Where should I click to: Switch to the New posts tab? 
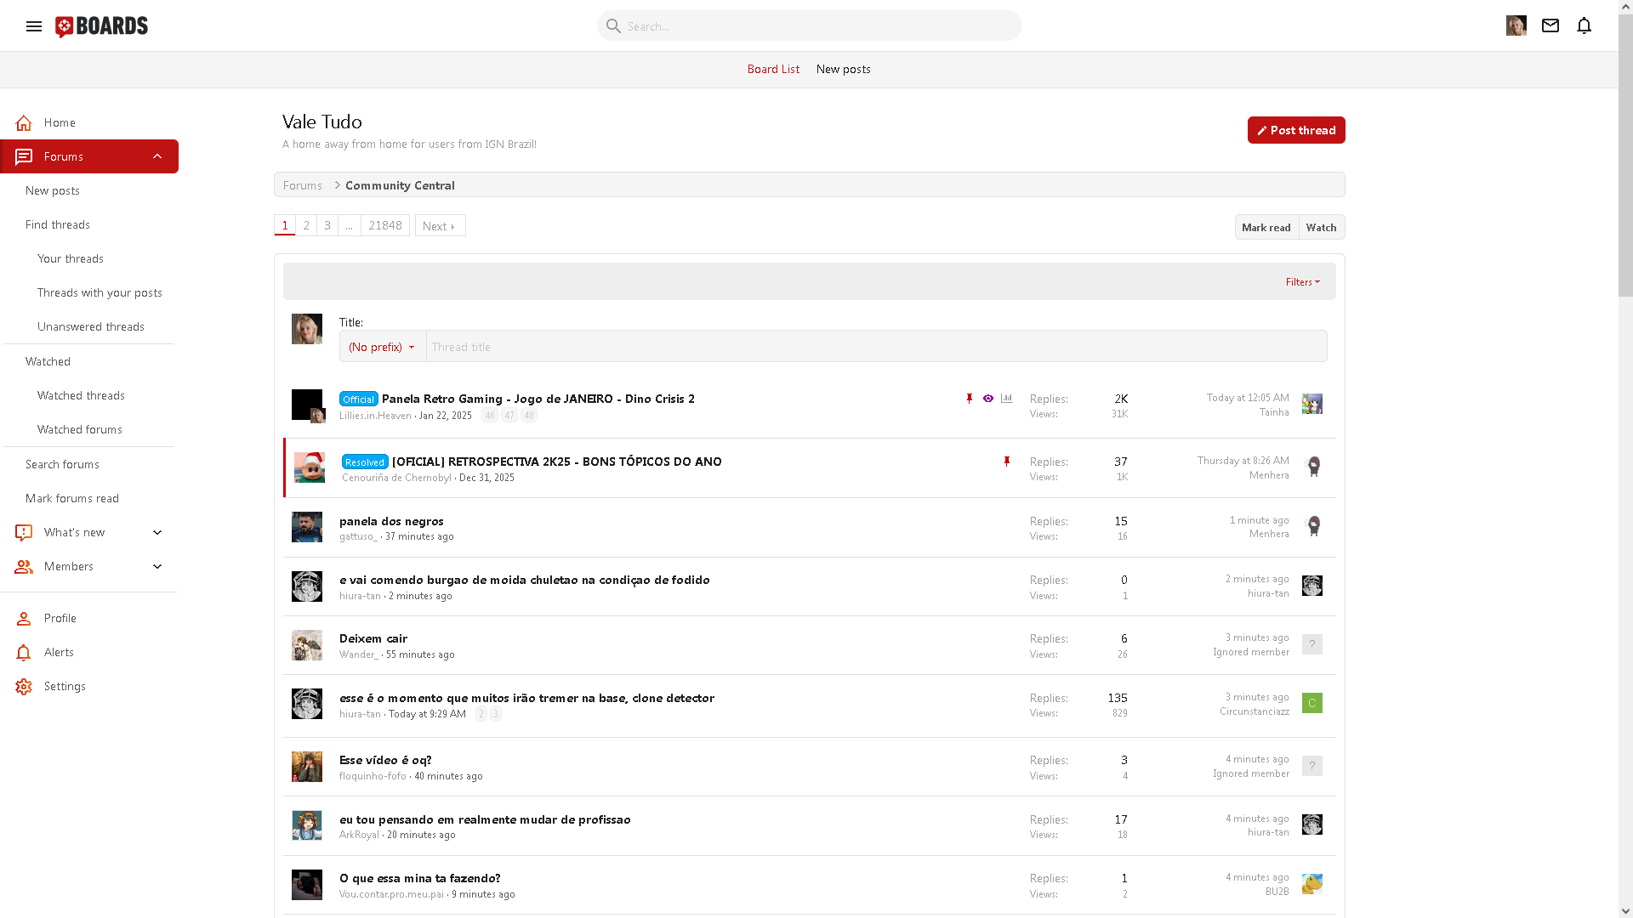[843, 70]
